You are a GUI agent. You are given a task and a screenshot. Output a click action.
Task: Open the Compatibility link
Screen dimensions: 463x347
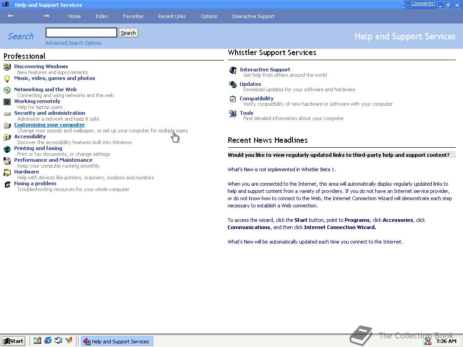click(257, 98)
